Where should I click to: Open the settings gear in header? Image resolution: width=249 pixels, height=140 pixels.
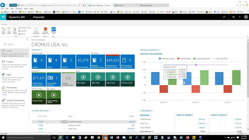pyautogui.click(x=233, y=17)
